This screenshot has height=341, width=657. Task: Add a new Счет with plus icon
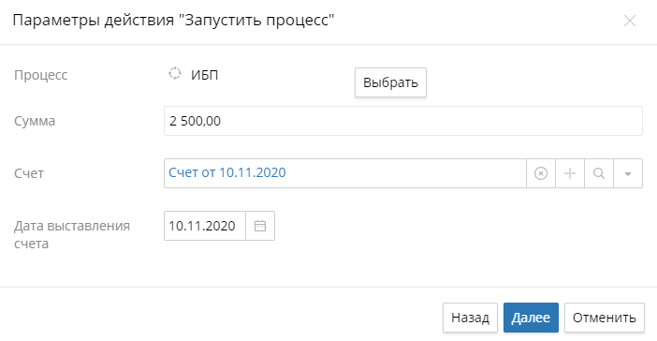570,173
